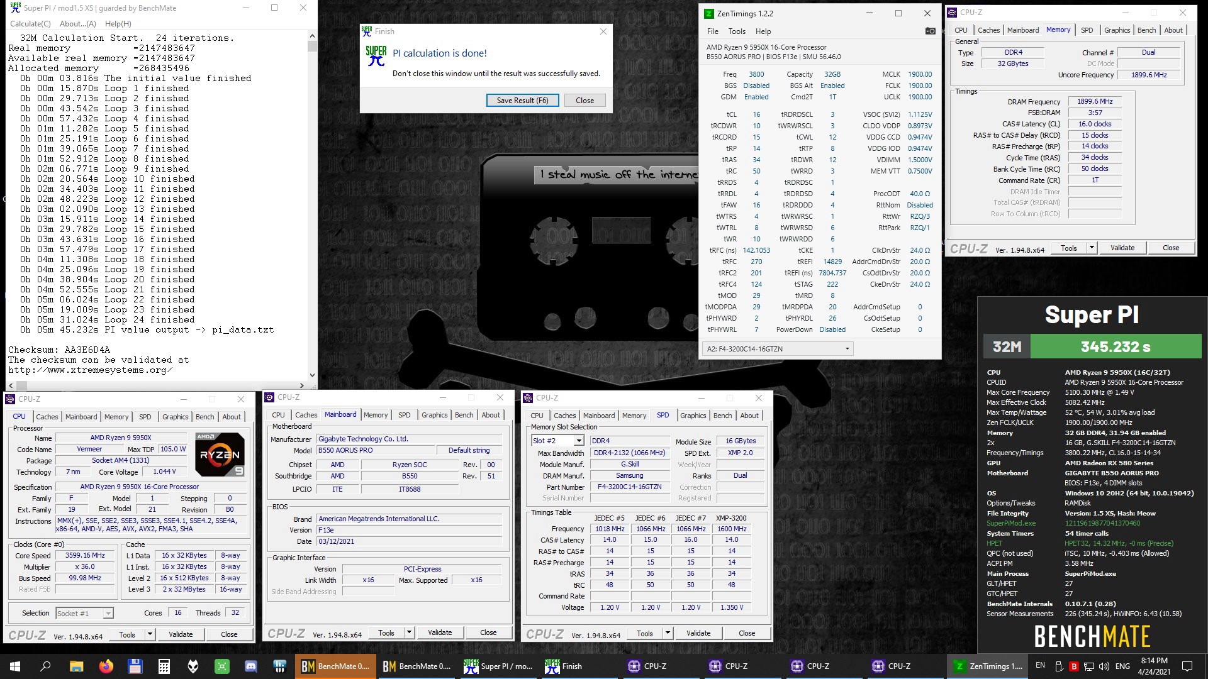Image resolution: width=1208 pixels, height=679 pixels.
Task: Open the Tools menu in ZenTimings
Action: pyautogui.click(x=736, y=31)
